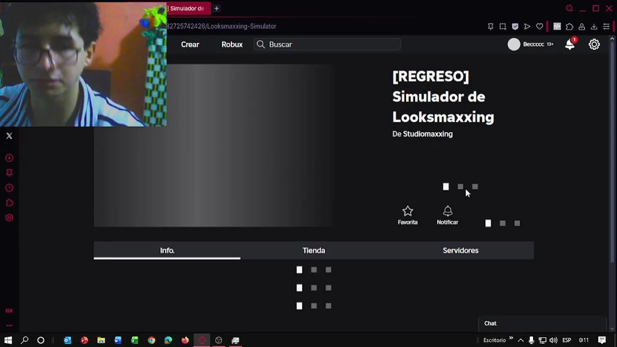
Task: Open a new tab with the plus button
Action: coord(216,8)
